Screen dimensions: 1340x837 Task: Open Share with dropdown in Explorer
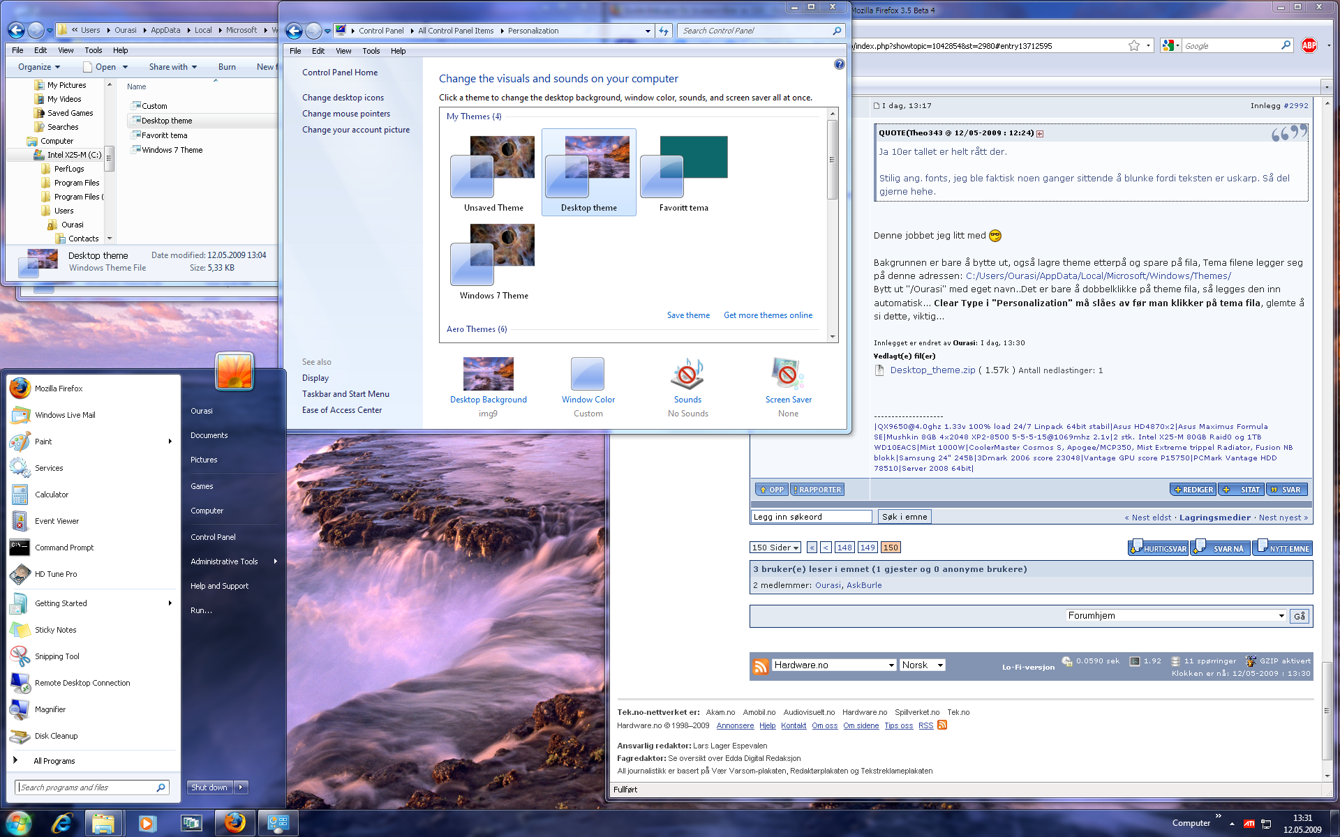(x=173, y=67)
